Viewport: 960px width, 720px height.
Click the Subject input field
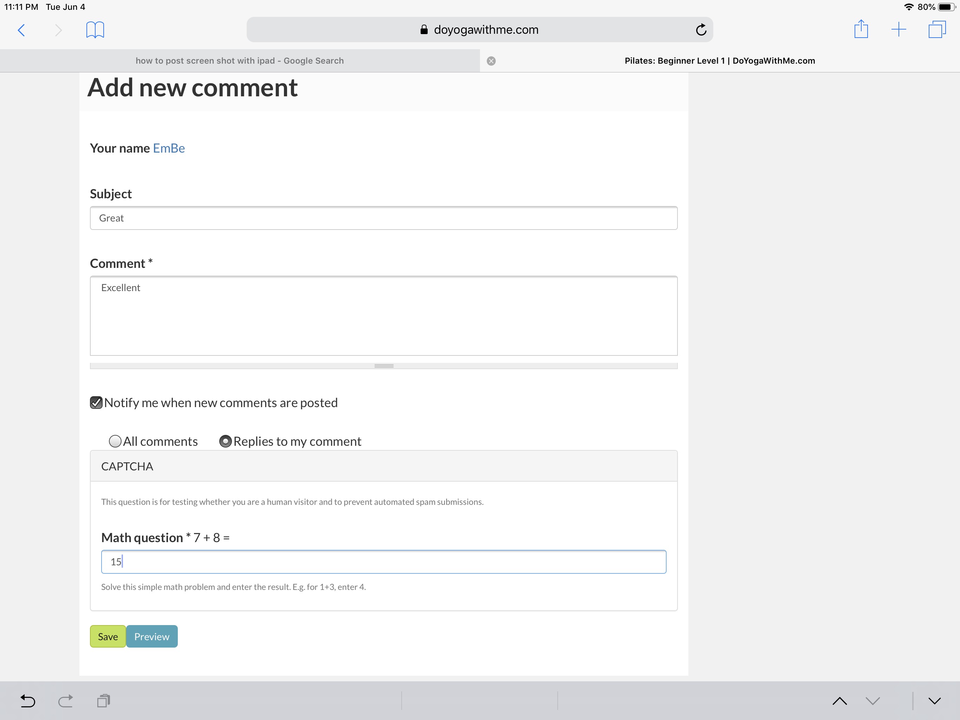[383, 218]
